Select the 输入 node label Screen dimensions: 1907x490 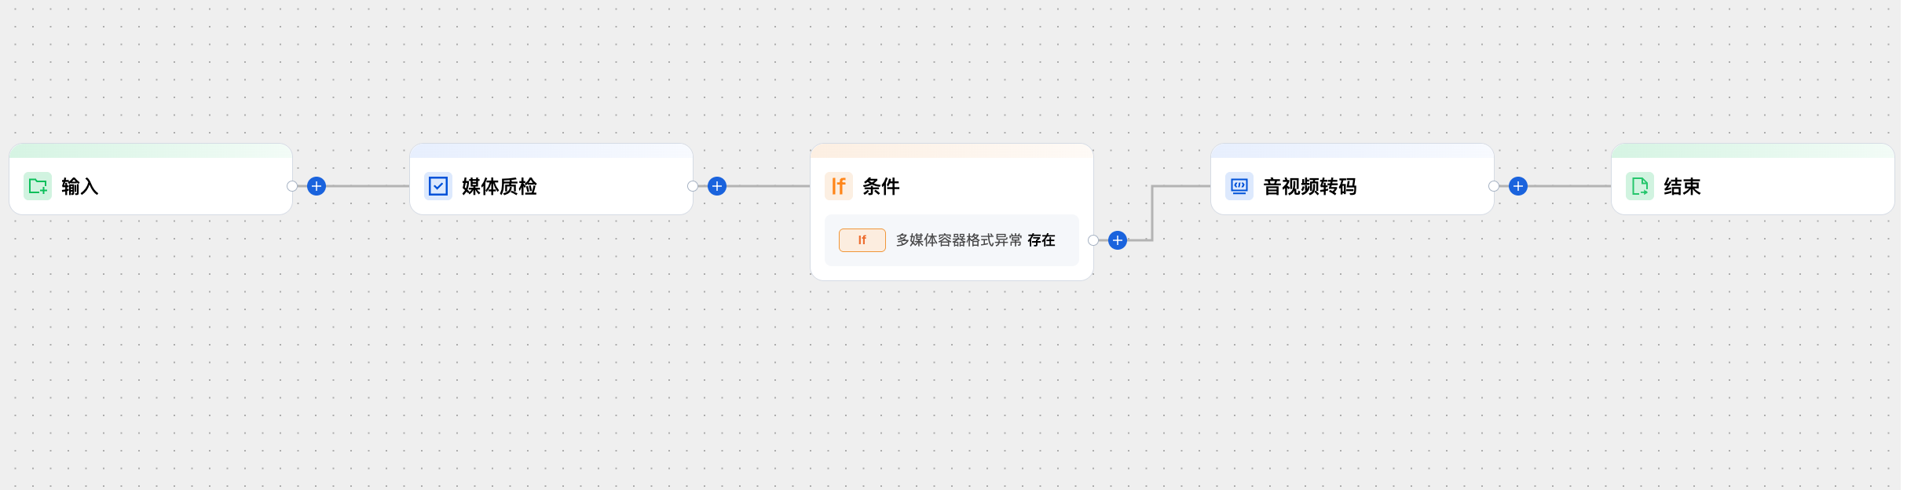80,186
